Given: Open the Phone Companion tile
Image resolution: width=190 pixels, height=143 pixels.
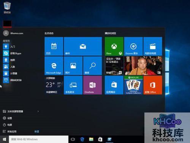Looking at the screenshot, I should coord(73,85).
